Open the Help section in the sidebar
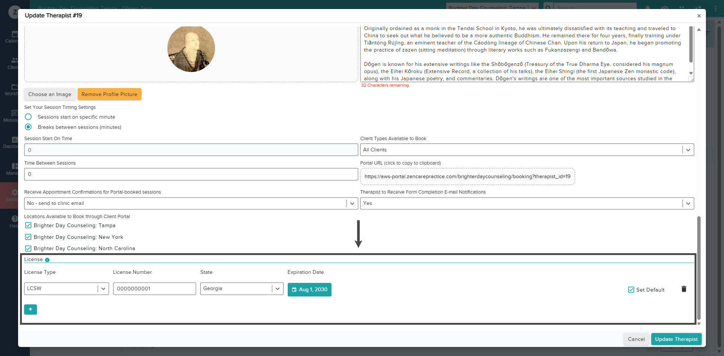The height and width of the screenshot is (356, 724). (13, 222)
